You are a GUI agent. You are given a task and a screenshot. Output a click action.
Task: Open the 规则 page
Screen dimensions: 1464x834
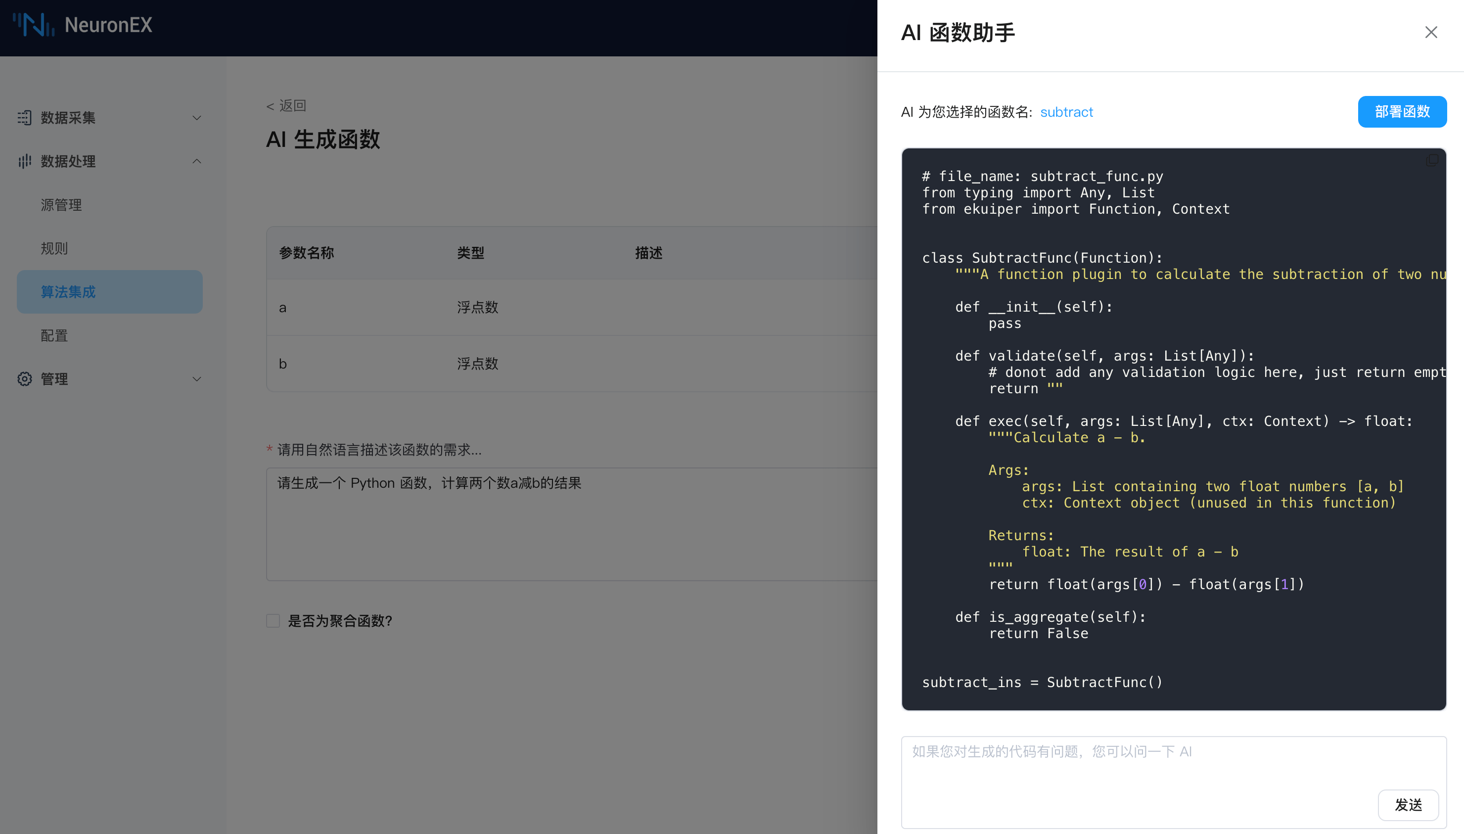pos(54,248)
